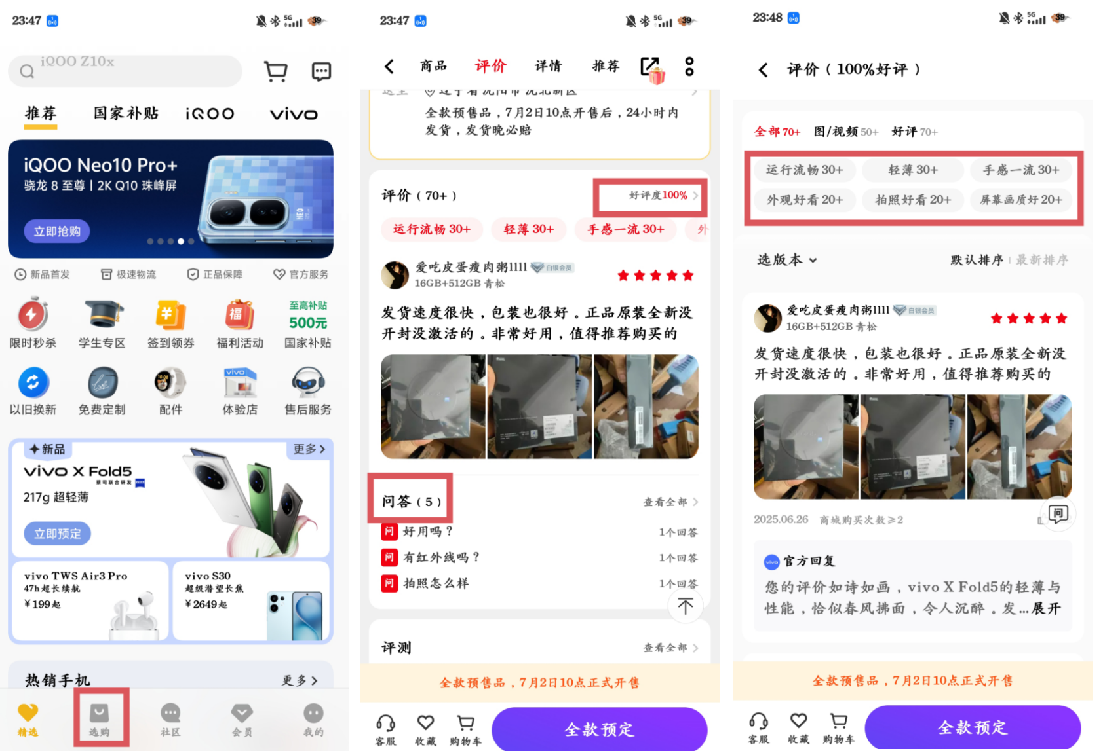Switch to the 详情 tab
Screen dimensions: 1103x751
click(549, 65)
